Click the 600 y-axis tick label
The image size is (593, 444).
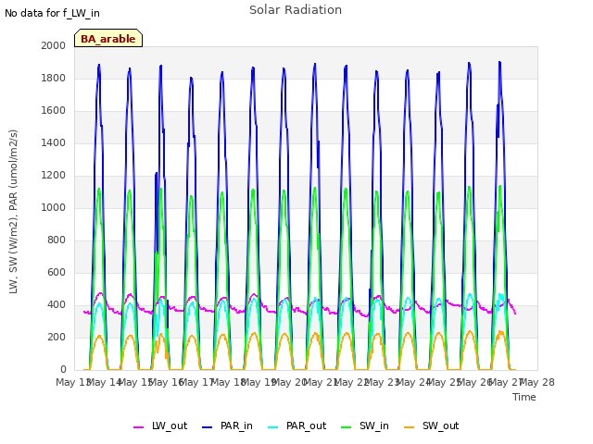(x=57, y=273)
